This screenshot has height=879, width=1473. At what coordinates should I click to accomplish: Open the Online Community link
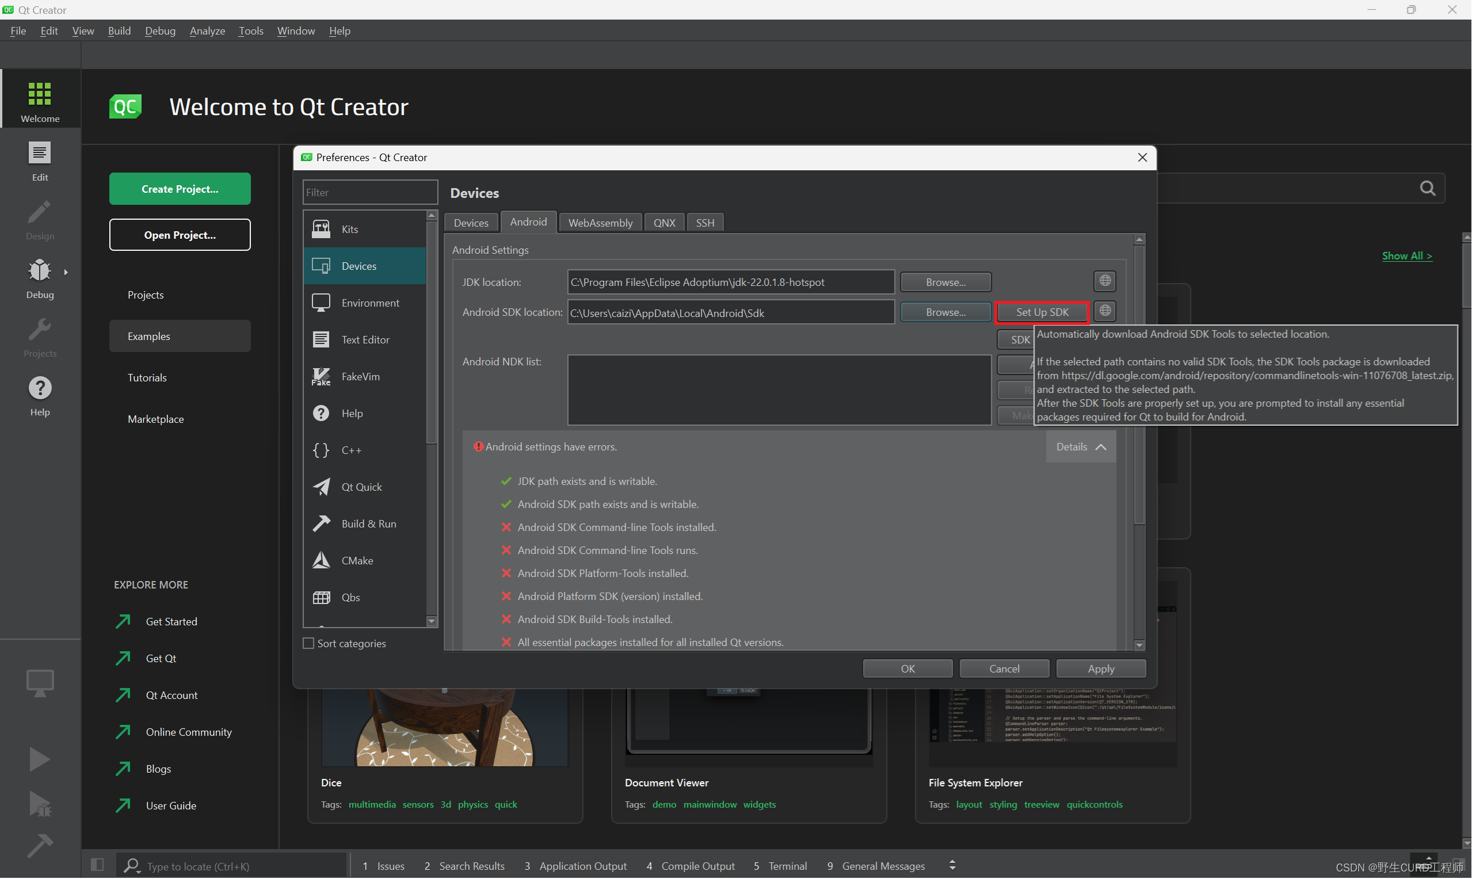(x=189, y=733)
